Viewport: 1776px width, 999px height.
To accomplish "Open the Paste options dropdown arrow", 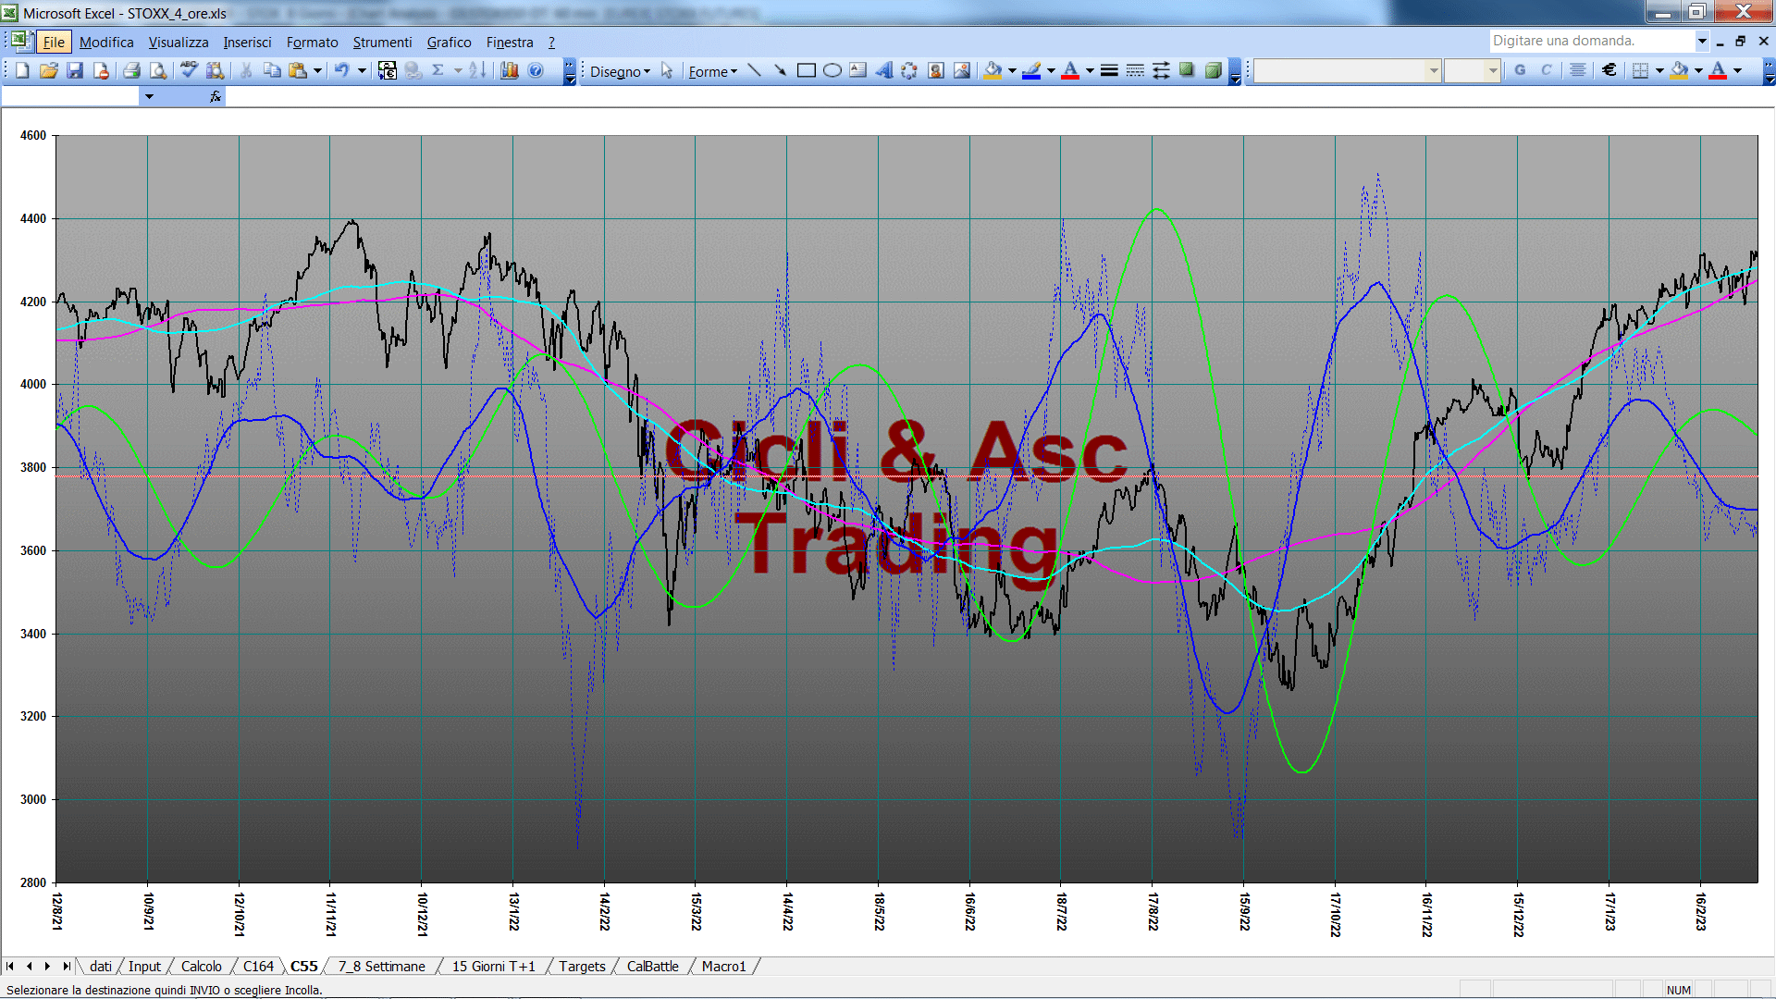I will click(317, 71).
